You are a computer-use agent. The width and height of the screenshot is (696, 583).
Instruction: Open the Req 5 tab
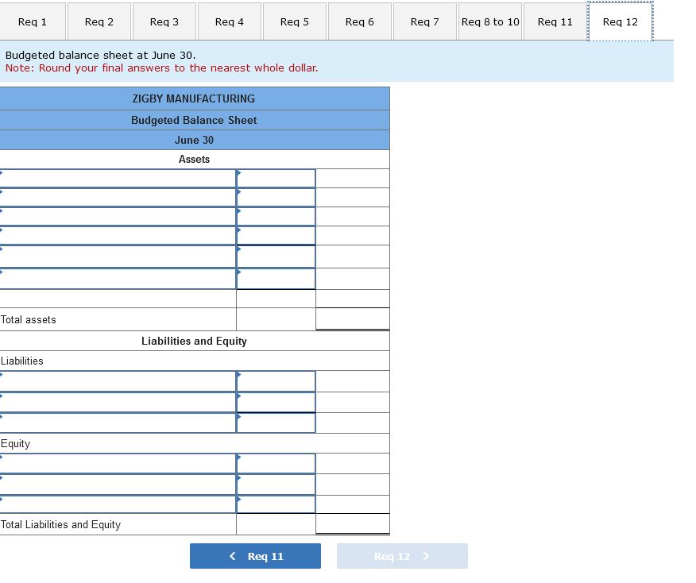(x=295, y=21)
